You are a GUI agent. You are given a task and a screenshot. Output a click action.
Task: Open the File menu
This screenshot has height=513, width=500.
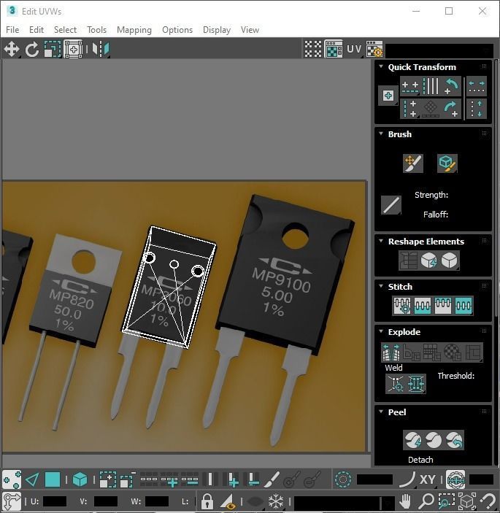tap(12, 30)
